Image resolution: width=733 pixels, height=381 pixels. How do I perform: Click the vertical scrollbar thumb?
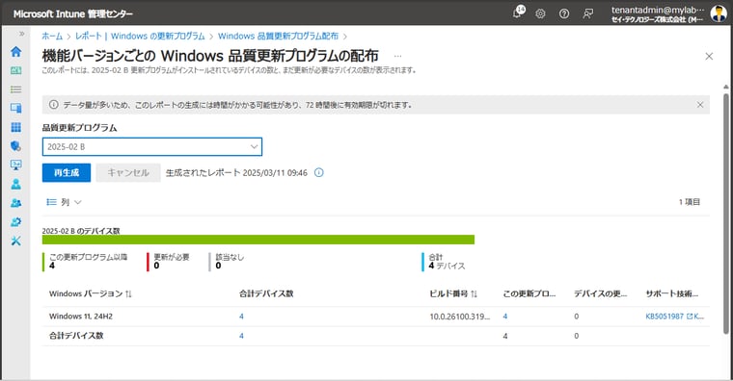pos(725,214)
